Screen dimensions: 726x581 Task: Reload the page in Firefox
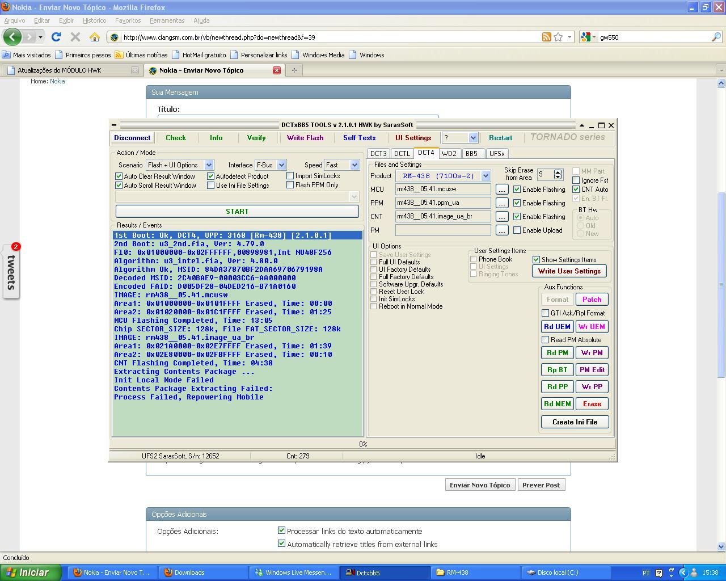pyautogui.click(x=56, y=37)
